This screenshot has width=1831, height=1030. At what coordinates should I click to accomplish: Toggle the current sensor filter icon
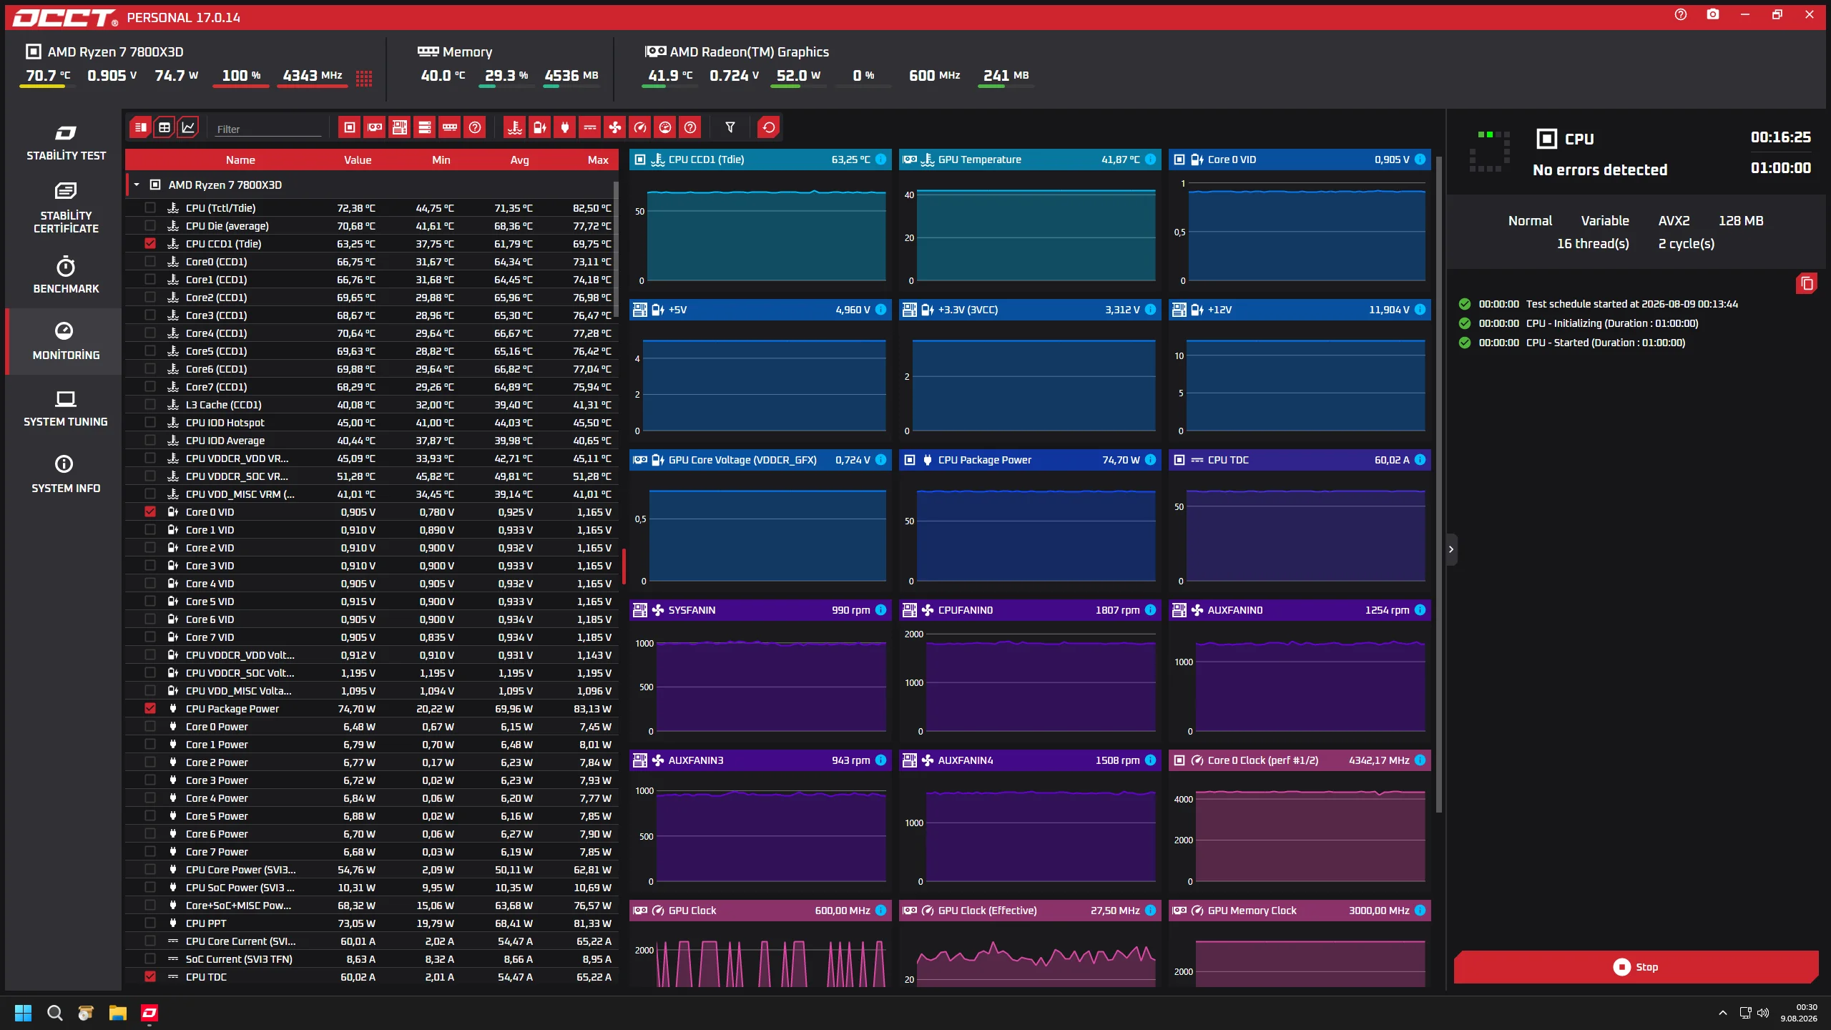(590, 127)
